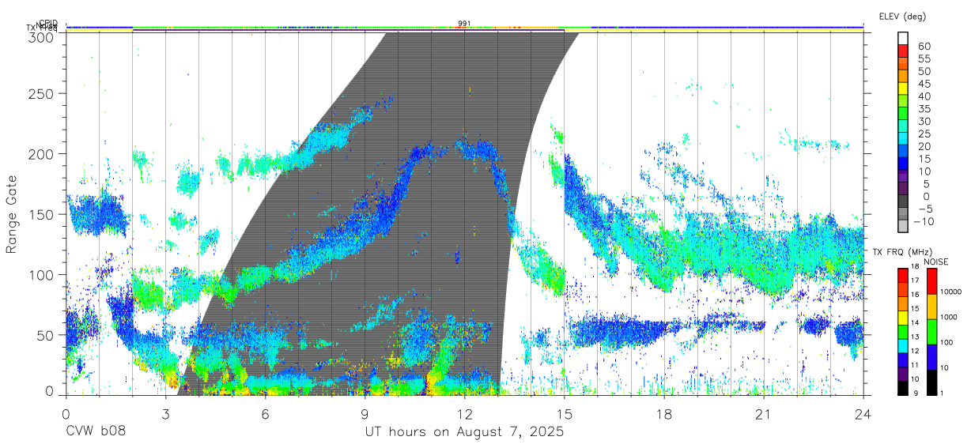Click the "991" CPID value above plot
Image resolution: width=971 pixels, height=448 pixels.
pos(464,24)
